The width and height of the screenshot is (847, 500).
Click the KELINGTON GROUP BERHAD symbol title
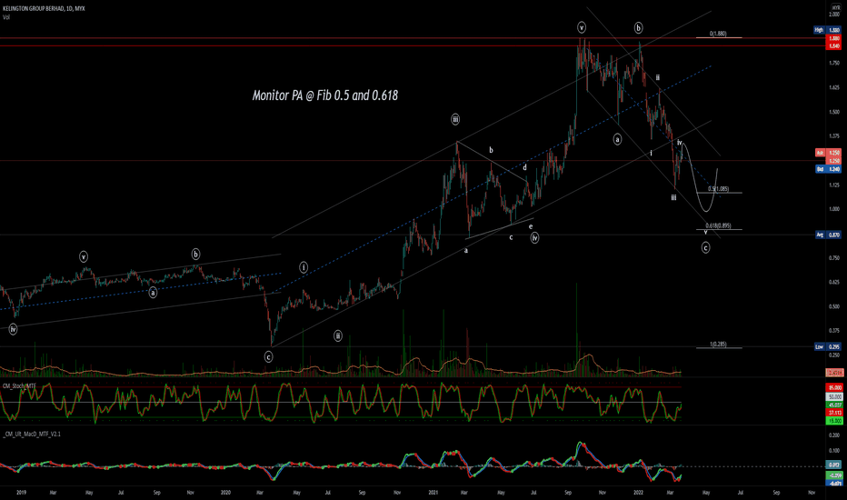pos(44,9)
